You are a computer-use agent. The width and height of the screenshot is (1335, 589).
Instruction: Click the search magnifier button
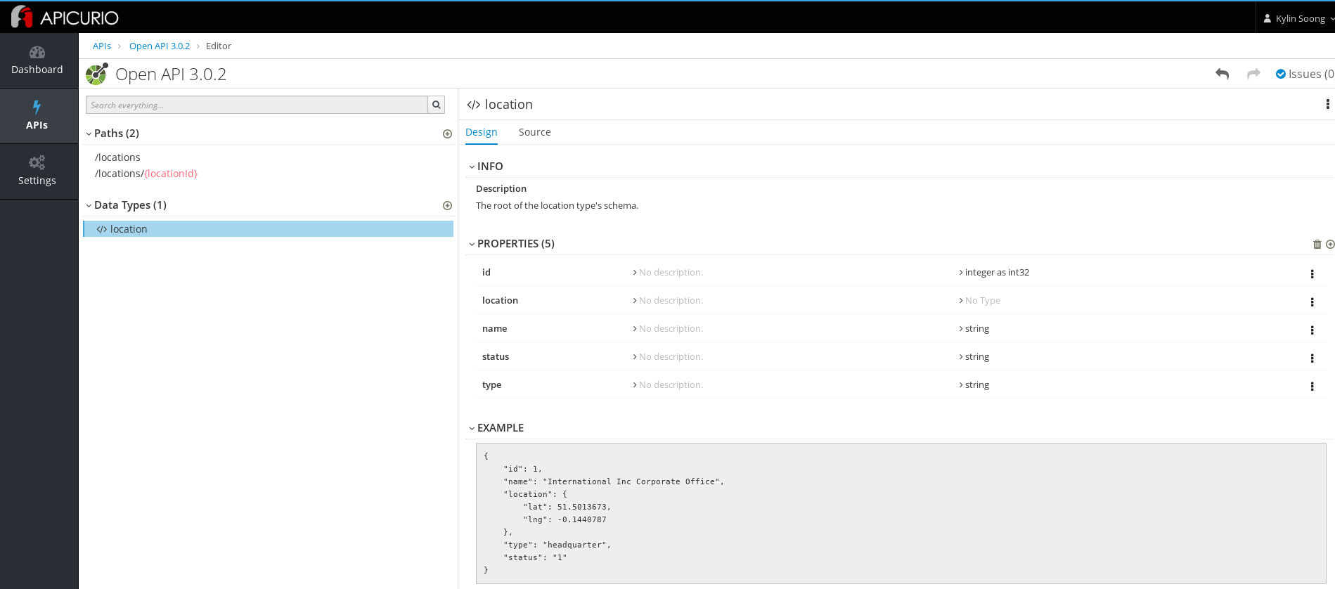437,105
